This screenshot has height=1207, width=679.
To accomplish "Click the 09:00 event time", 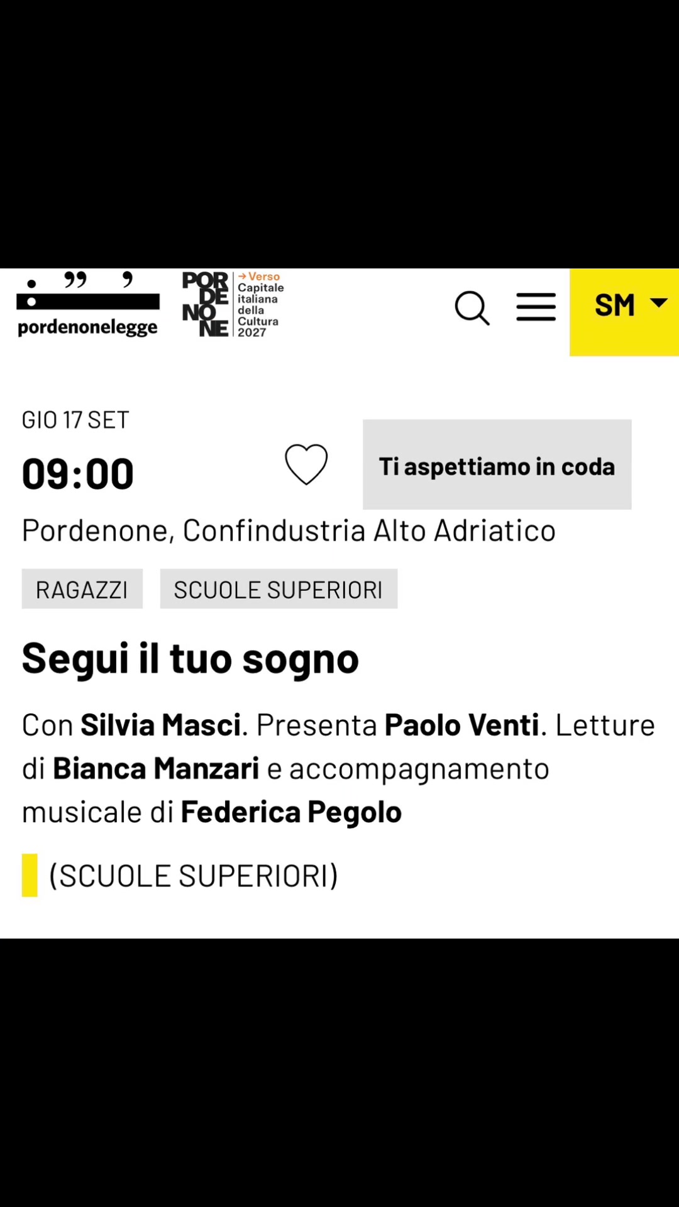I will pos(78,473).
